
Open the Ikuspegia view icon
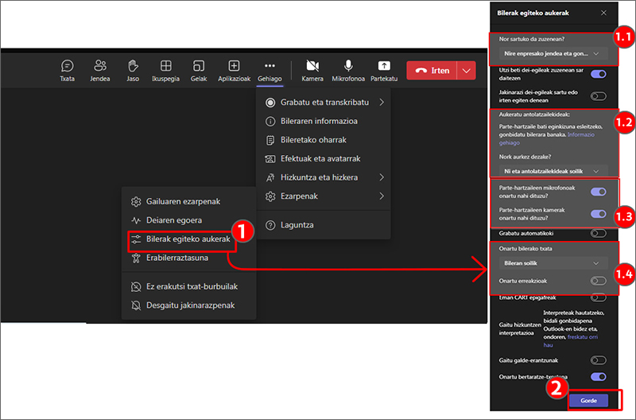165,67
